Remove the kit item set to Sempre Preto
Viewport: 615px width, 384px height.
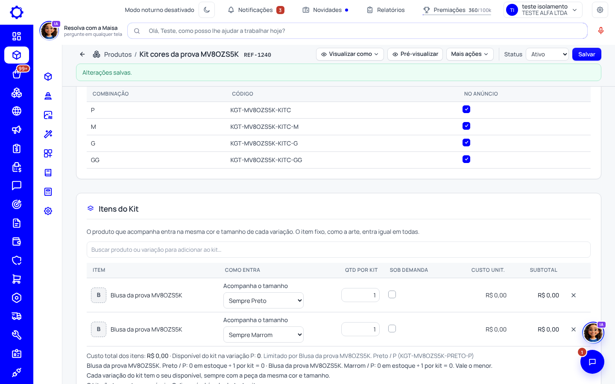(574, 295)
